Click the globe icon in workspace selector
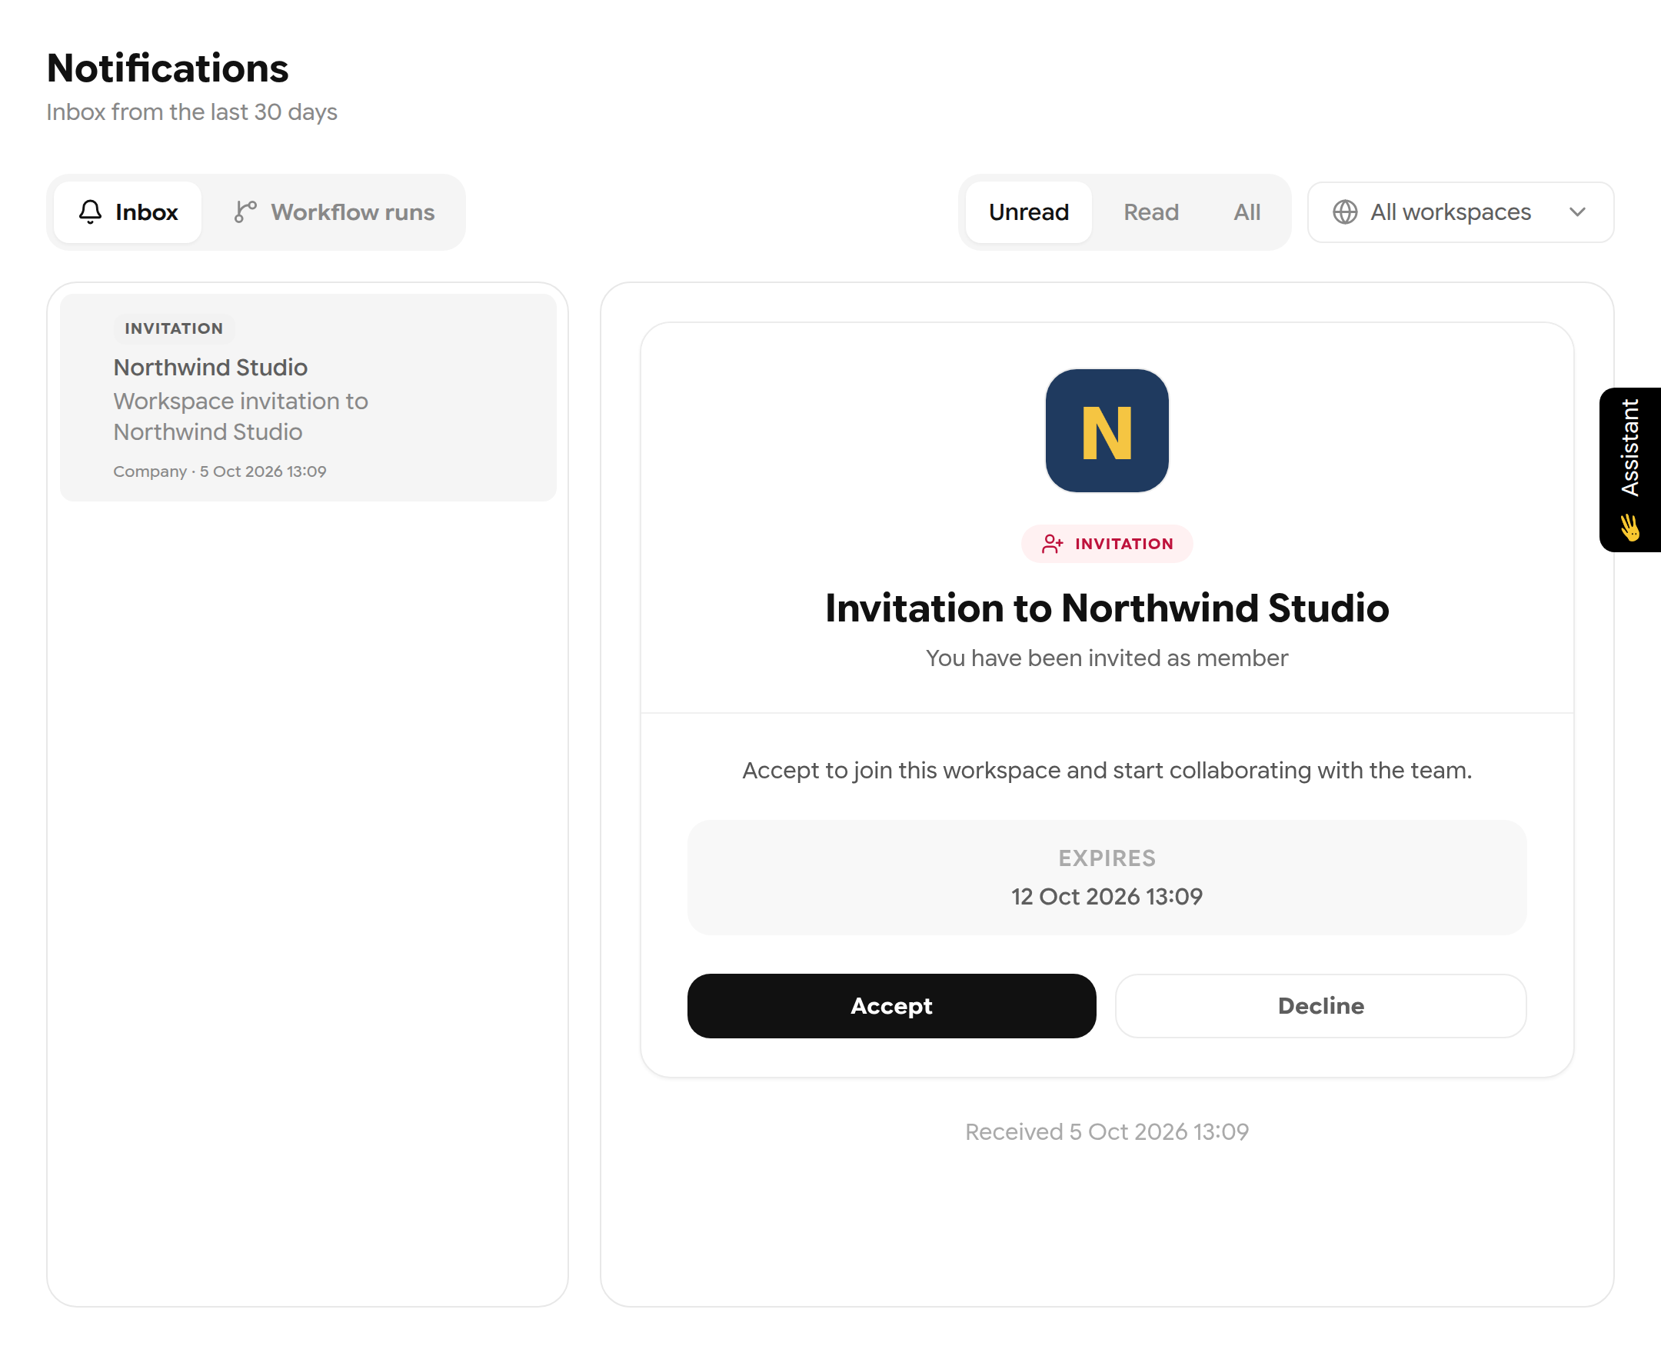 [1345, 212]
